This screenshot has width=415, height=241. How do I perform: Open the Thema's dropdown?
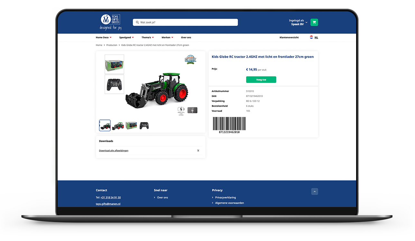tap(148, 37)
